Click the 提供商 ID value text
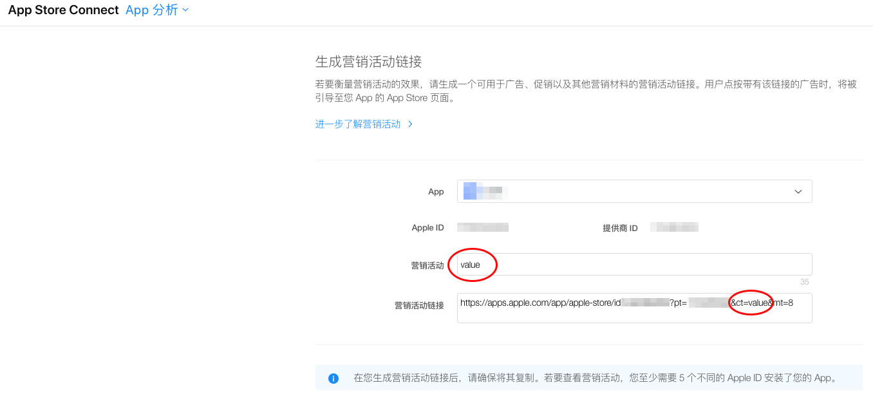873x403 pixels. (674, 227)
